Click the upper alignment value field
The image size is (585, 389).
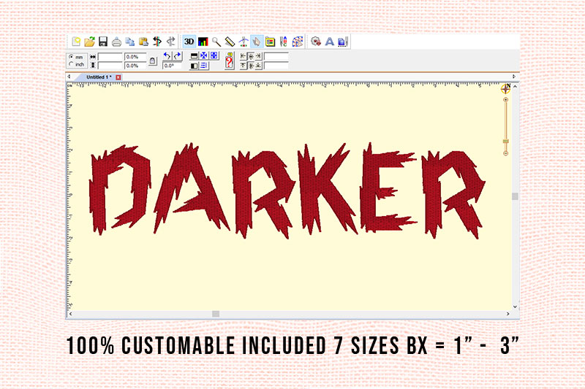[276, 57]
